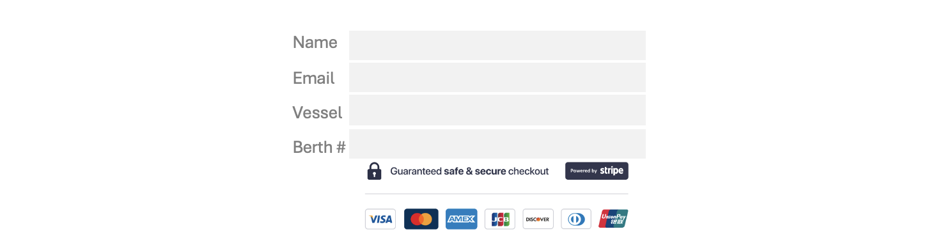945x252 pixels.
Task: Click the Name field label
Action: 315,42
